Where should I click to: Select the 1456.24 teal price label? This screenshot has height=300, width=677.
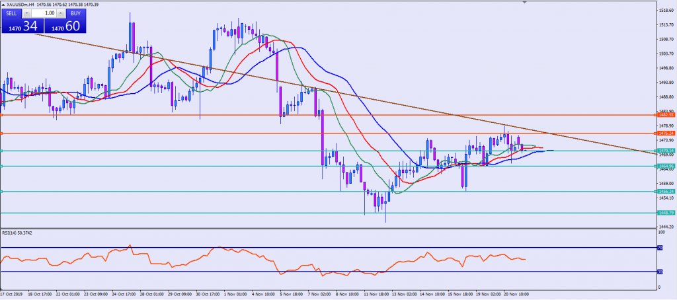pyautogui.click(x=665, y=192)
